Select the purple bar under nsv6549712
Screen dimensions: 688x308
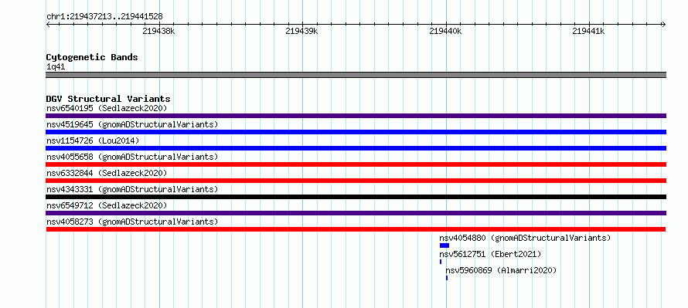(x=356, y=213)
